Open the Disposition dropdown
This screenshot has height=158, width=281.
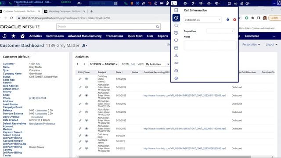[x=220, y=31]
